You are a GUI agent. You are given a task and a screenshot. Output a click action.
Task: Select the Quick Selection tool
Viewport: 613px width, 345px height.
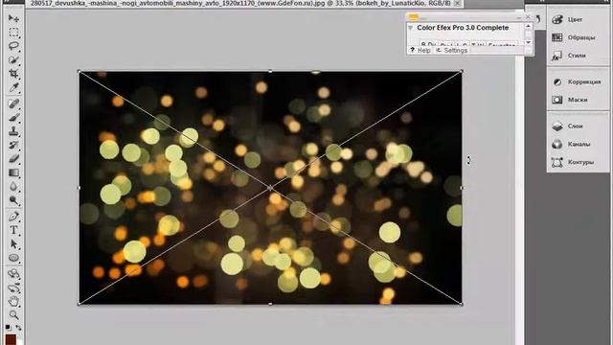tap(13, 59)
